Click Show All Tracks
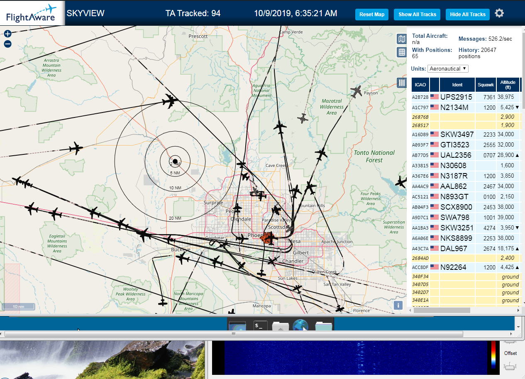The image size is (525, 379). coord(417,15)
